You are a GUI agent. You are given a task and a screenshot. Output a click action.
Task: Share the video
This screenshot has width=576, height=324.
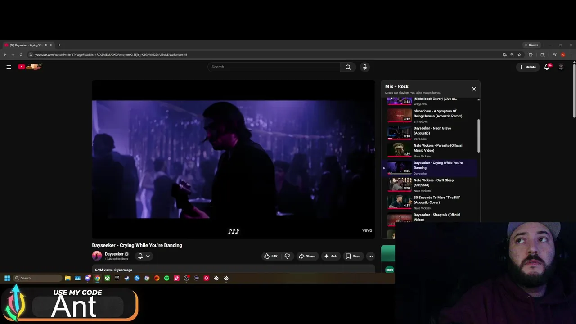tap(307, 256)
